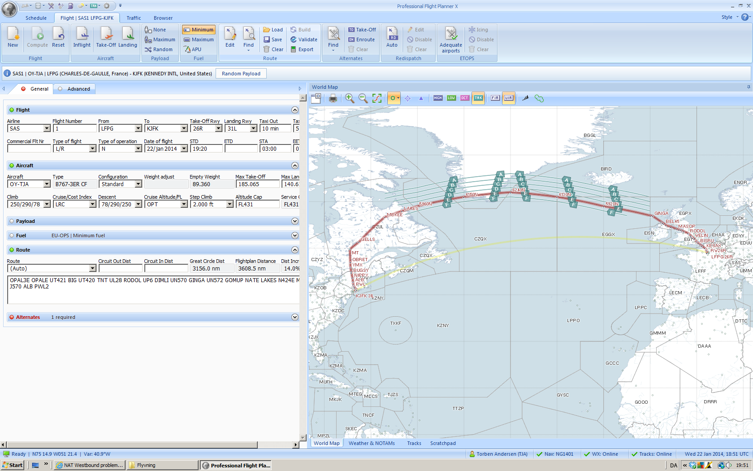This screenshot has width=753, height=471.
Task: Open the Schedule ribbon tab
Action: 36,18
